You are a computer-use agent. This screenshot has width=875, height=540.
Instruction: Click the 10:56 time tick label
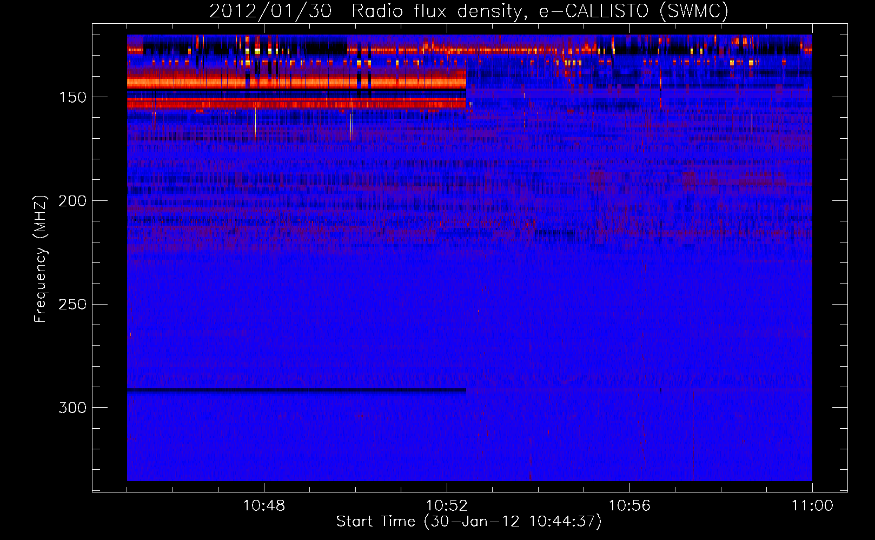click(x=629, y=505)
